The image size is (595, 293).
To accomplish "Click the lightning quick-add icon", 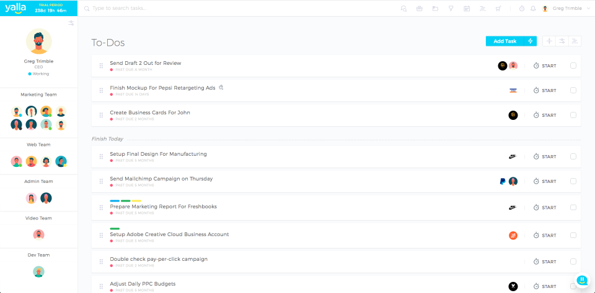I will pyautogui.click(x=530, y=41).
